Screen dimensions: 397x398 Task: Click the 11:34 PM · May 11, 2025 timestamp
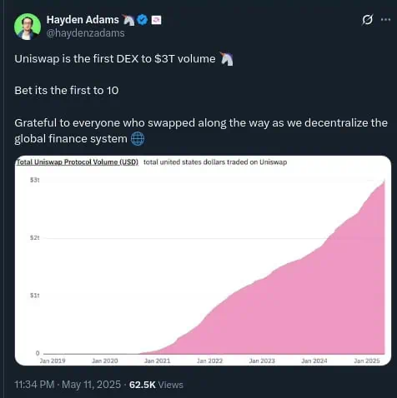point(68,385)
